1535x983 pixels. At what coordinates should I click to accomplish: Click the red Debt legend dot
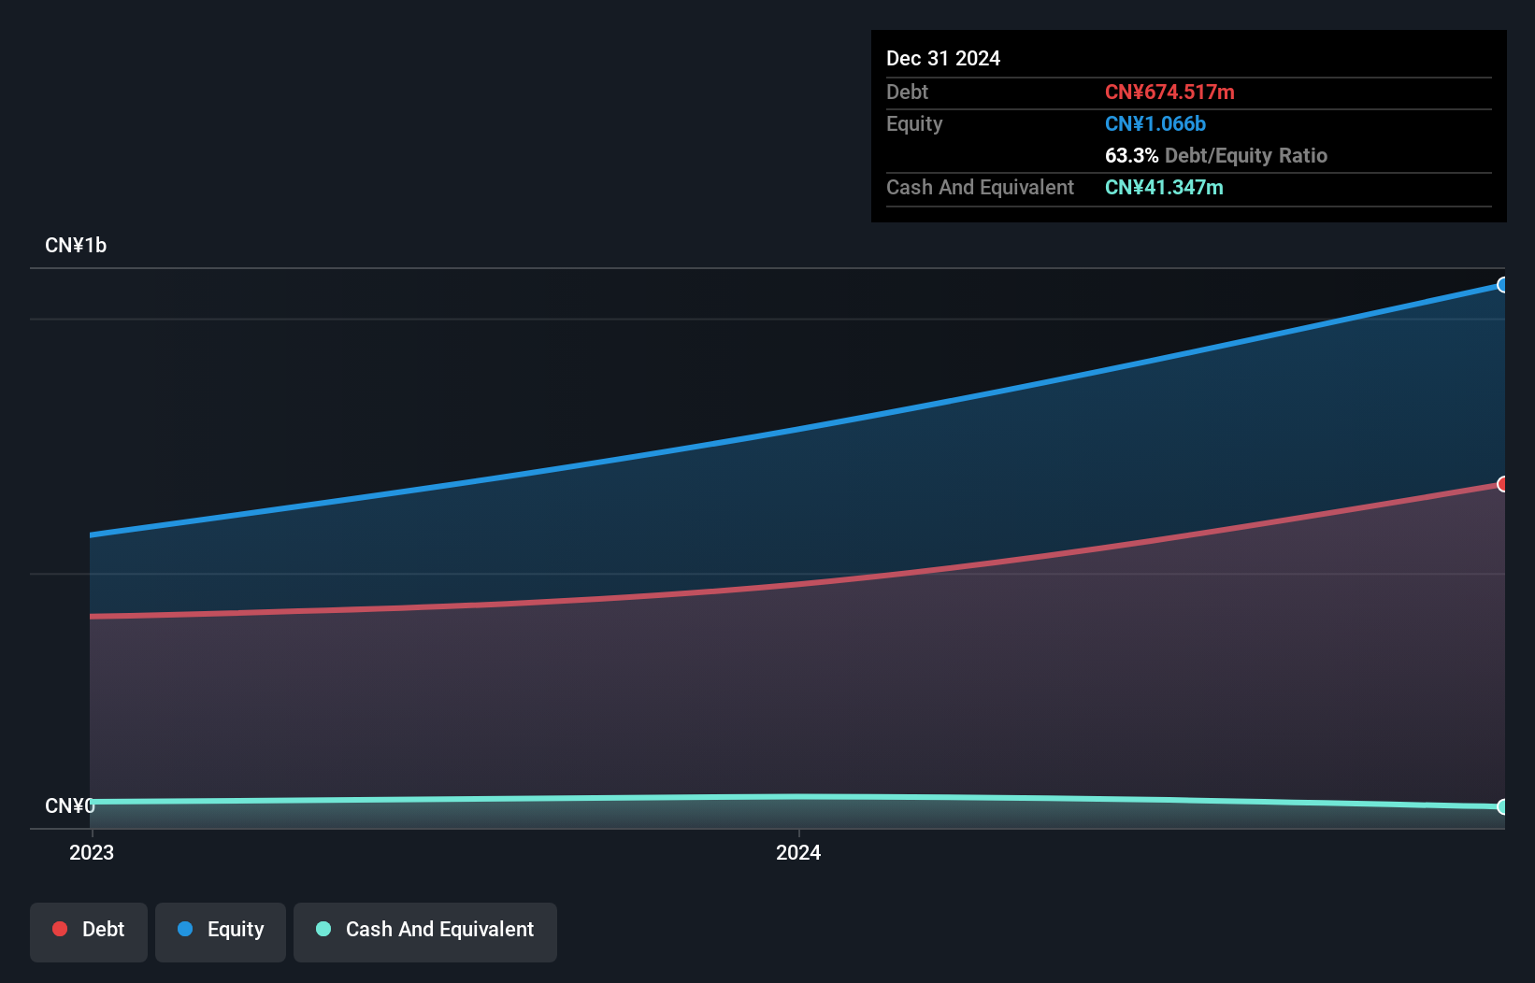coord(60,929)
